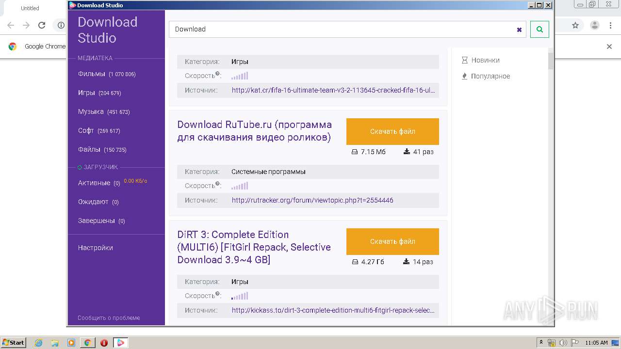
Task: Click the green search magnifier button
Action: click(539, 29)
